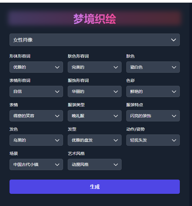Screen dimensions: 192x206
Task: Open the 动作/姿势 dropdown showing 轻抚头发
Action: click(153, 140)
